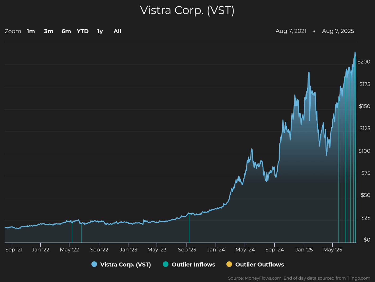375x282 pixels.
Task: Click the Sep '21 x-axis label
Action: (14, 250)
